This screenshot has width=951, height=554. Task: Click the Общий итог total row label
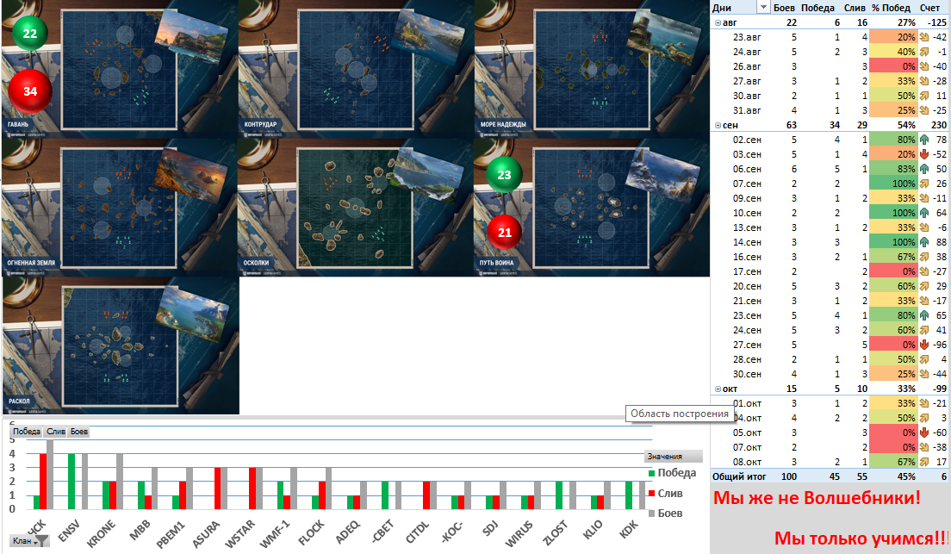pos(739,476)
